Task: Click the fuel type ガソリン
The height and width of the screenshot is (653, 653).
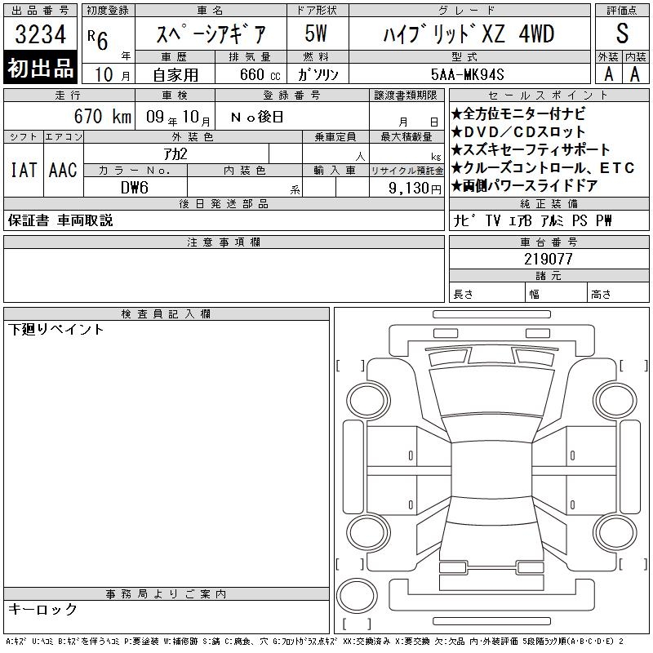Action: (318, 74)
